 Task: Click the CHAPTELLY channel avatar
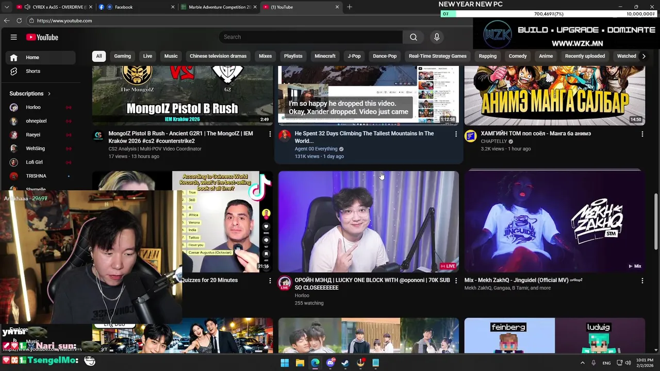470,136
